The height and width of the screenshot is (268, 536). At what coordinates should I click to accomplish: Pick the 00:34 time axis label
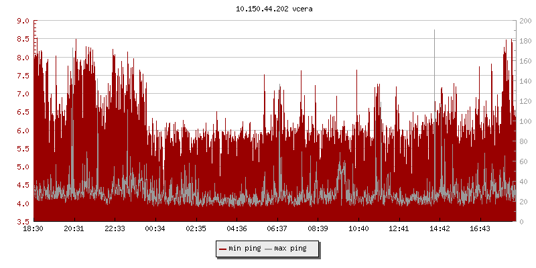tap(155, 229)
